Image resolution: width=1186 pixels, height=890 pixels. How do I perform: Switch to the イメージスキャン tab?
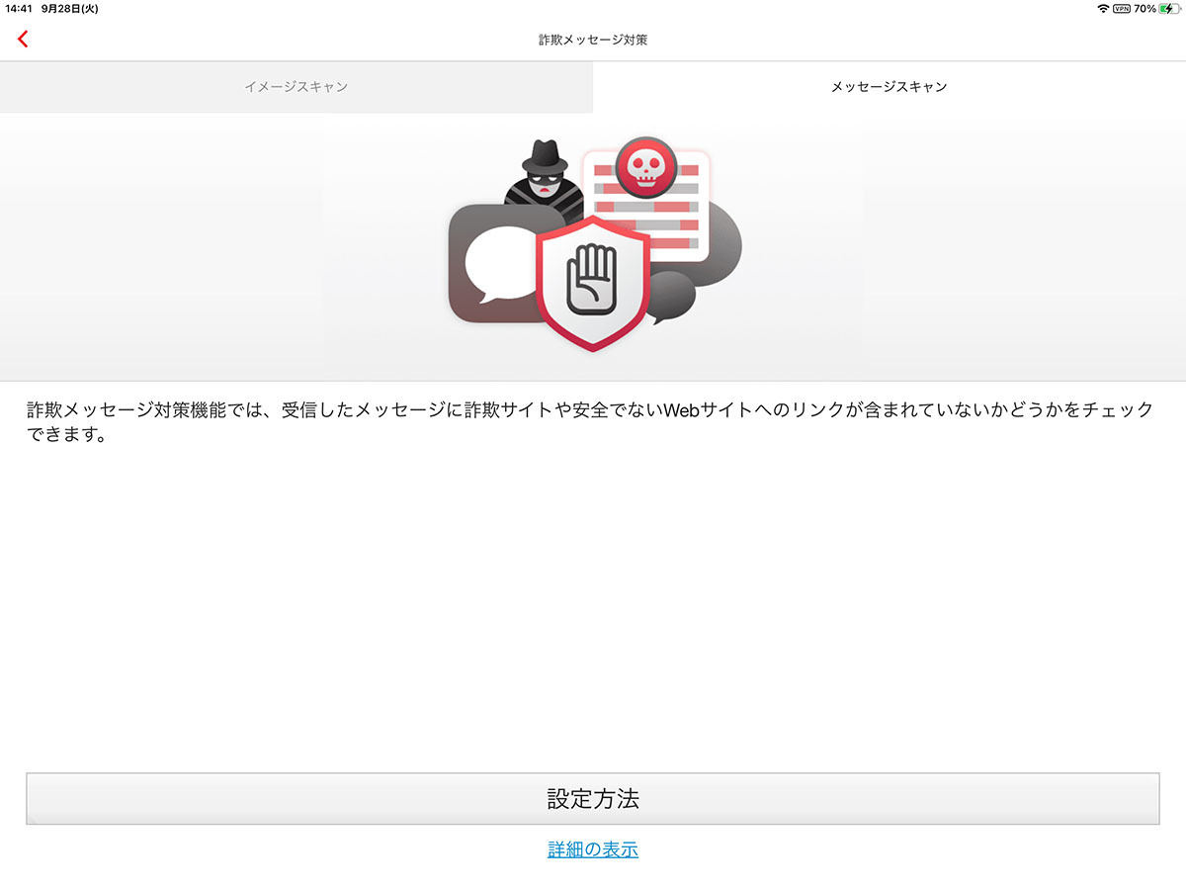click(x=296, y=87)
